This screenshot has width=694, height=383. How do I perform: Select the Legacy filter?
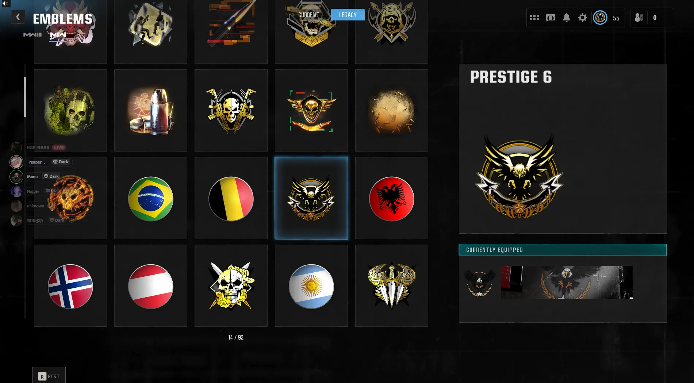coord(348,15)
